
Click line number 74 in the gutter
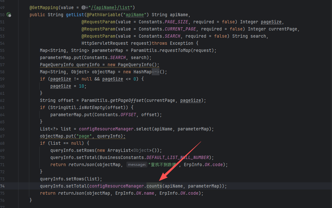coord(3,186)
